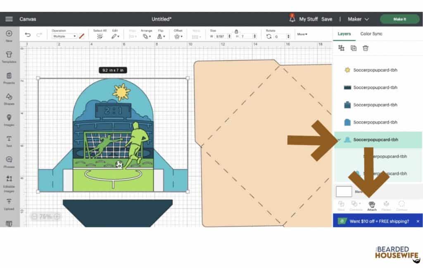Delete layer using trash icon
Image resolution: width=423 pixels, height=268 pixels.
[x=366, y=48]
